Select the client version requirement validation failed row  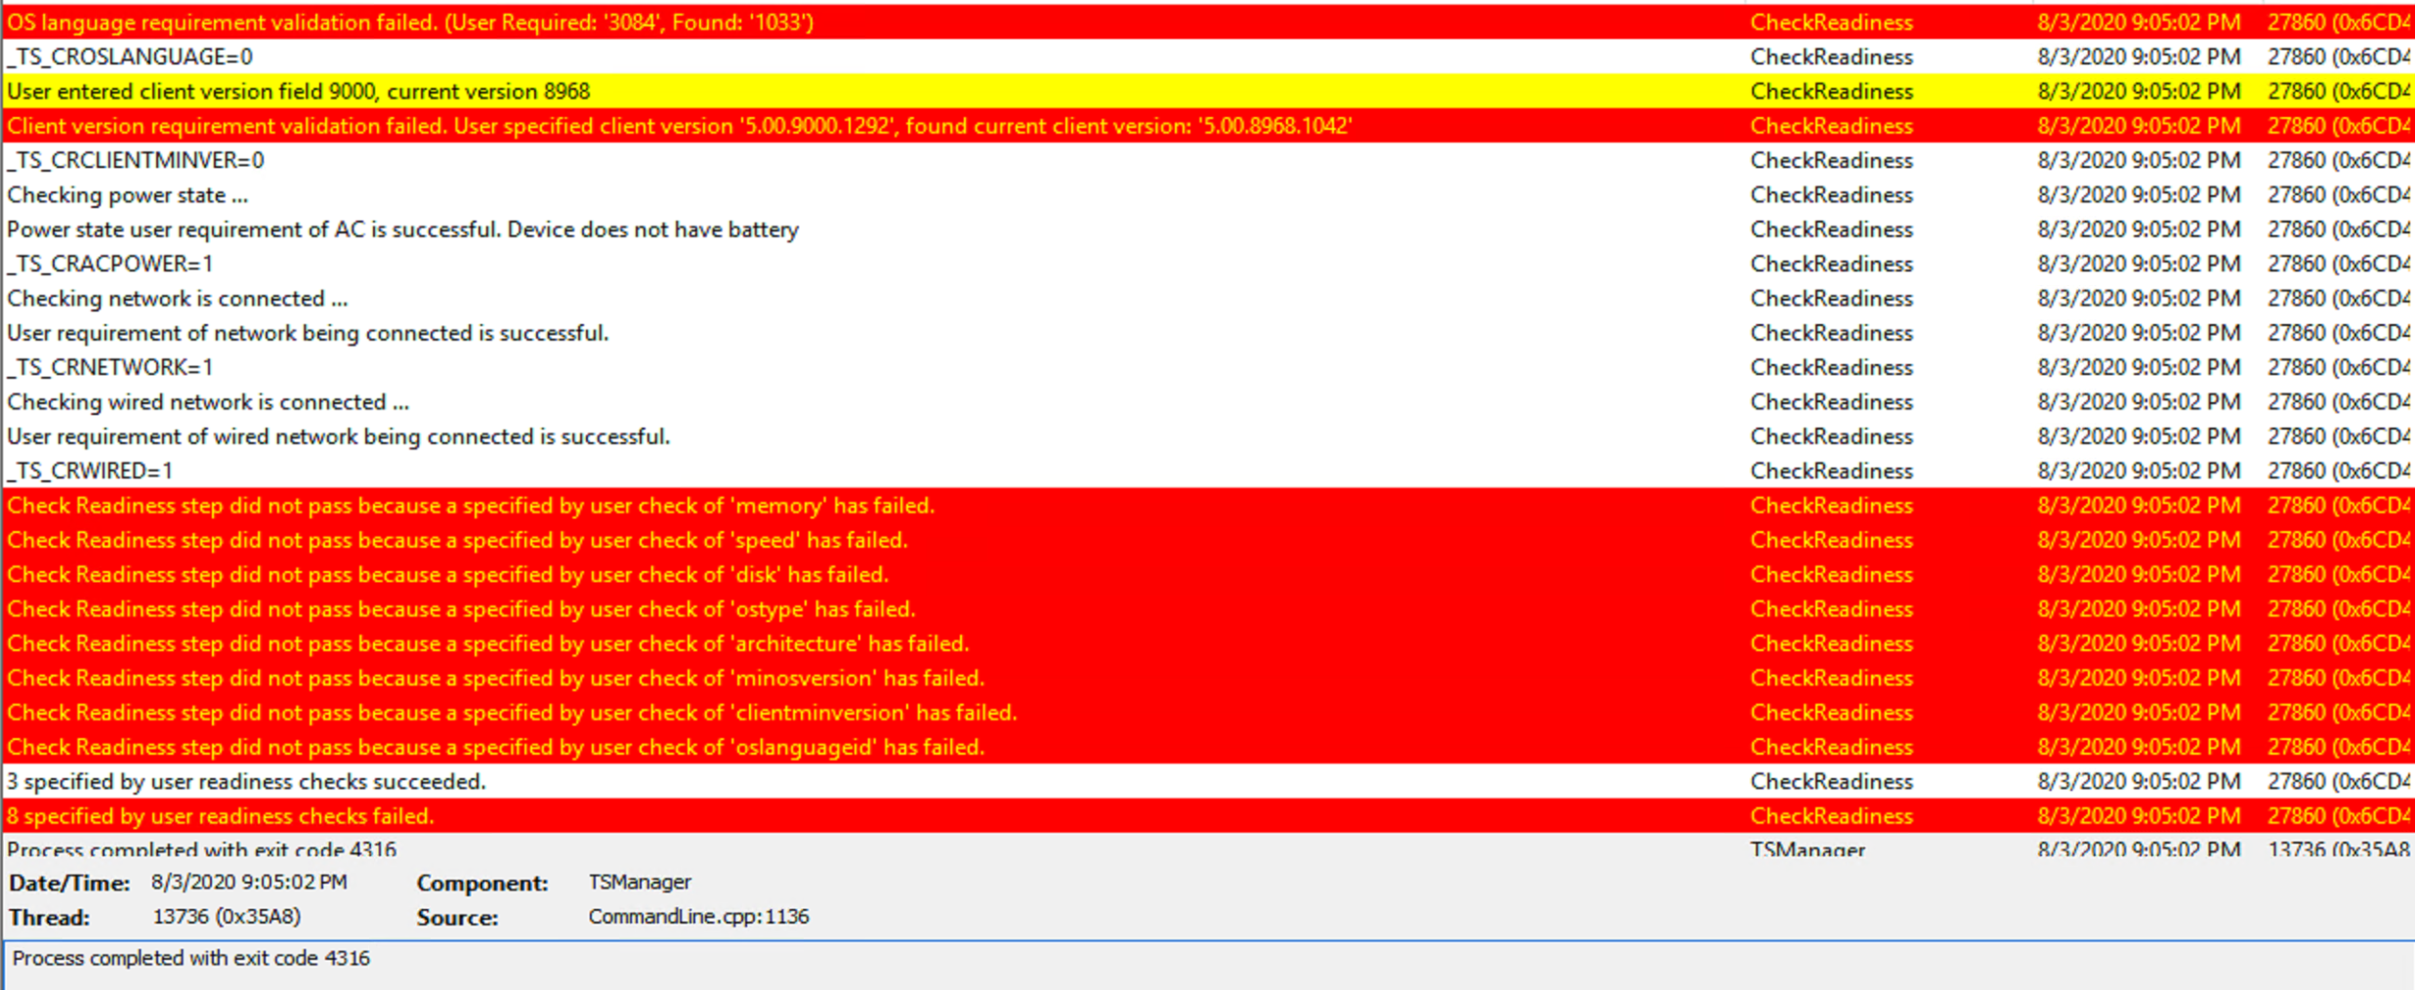coord(680,126)
